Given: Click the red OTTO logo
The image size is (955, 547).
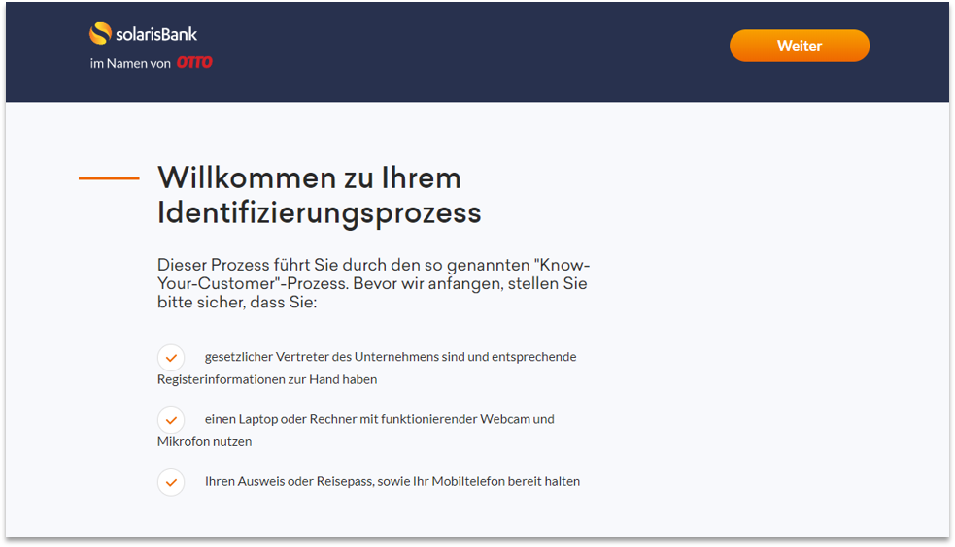Looking at the screenshot, I should click(x=194, y=63).
